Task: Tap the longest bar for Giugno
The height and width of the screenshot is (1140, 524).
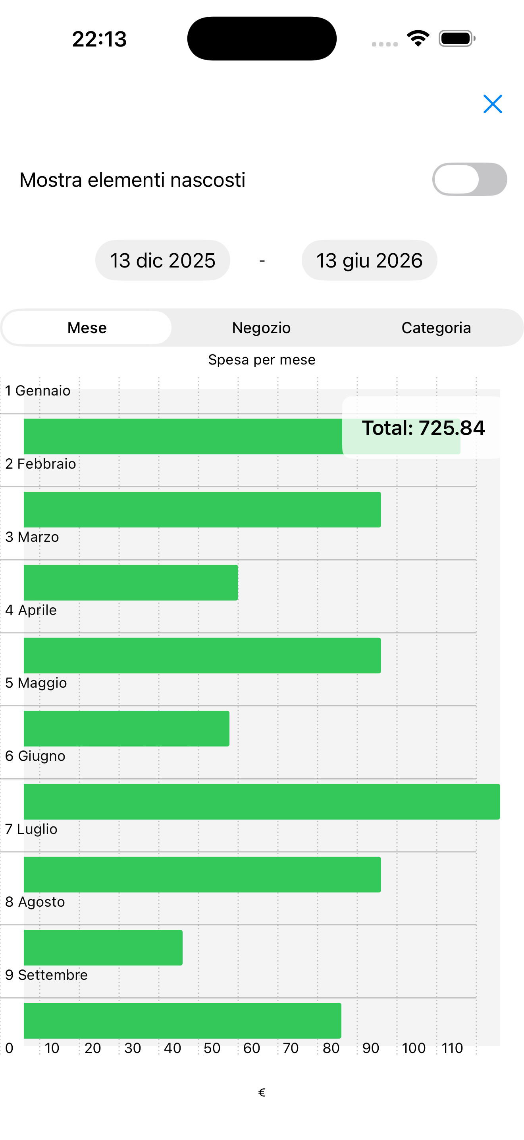Action: coord(262,801)
